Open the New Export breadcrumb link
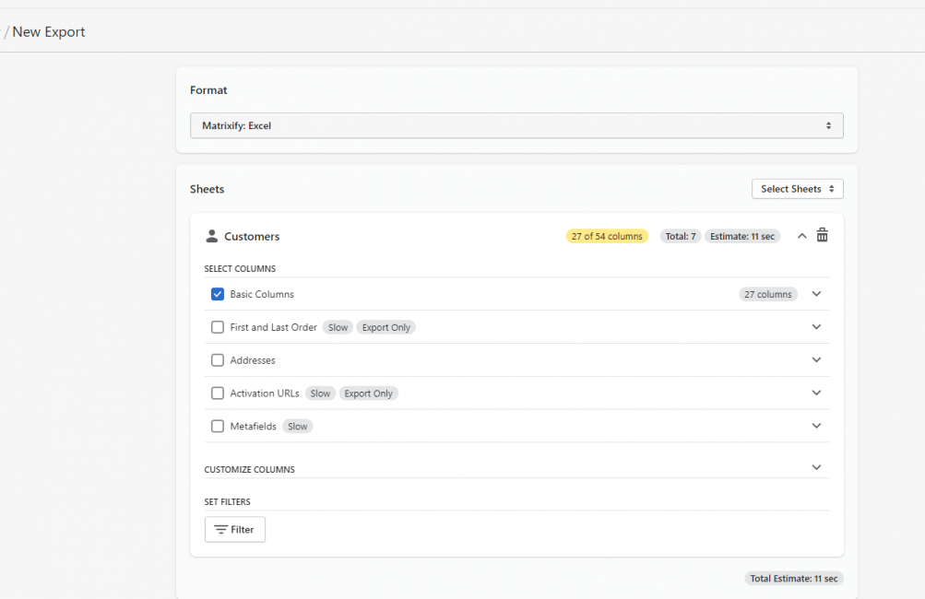The height and width of the screenshot is (599, 925). [48, 31]
